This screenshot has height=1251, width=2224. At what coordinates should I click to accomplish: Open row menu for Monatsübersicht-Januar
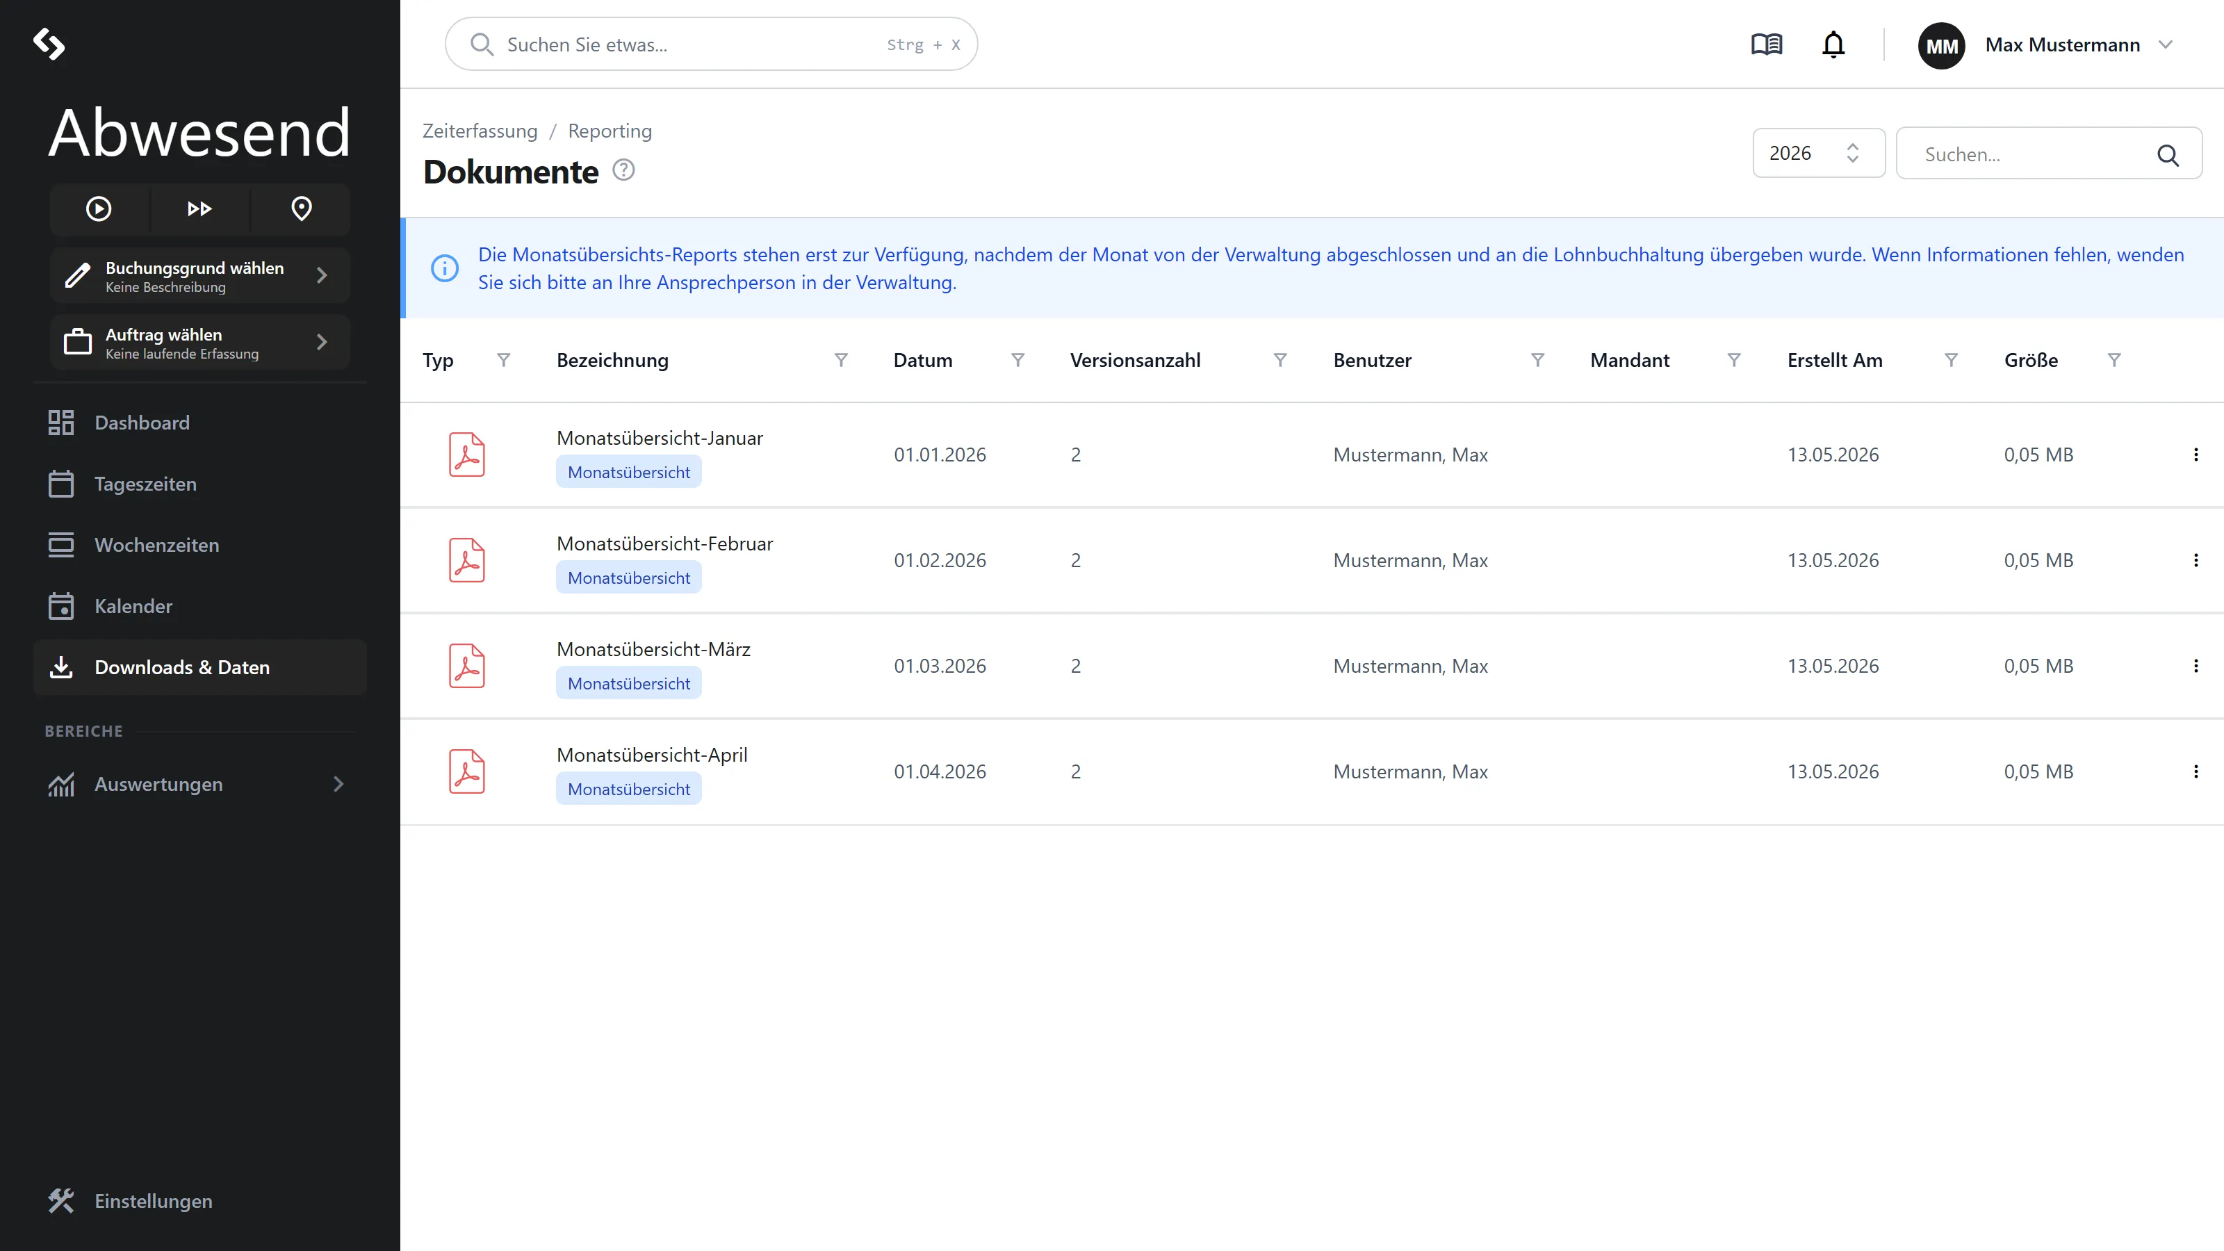pyautogui.click(x=2196, y=455)
